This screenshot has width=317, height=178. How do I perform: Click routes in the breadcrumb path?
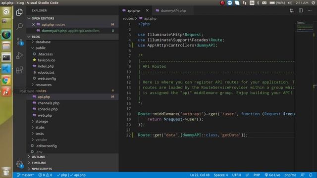click(128, 19)
